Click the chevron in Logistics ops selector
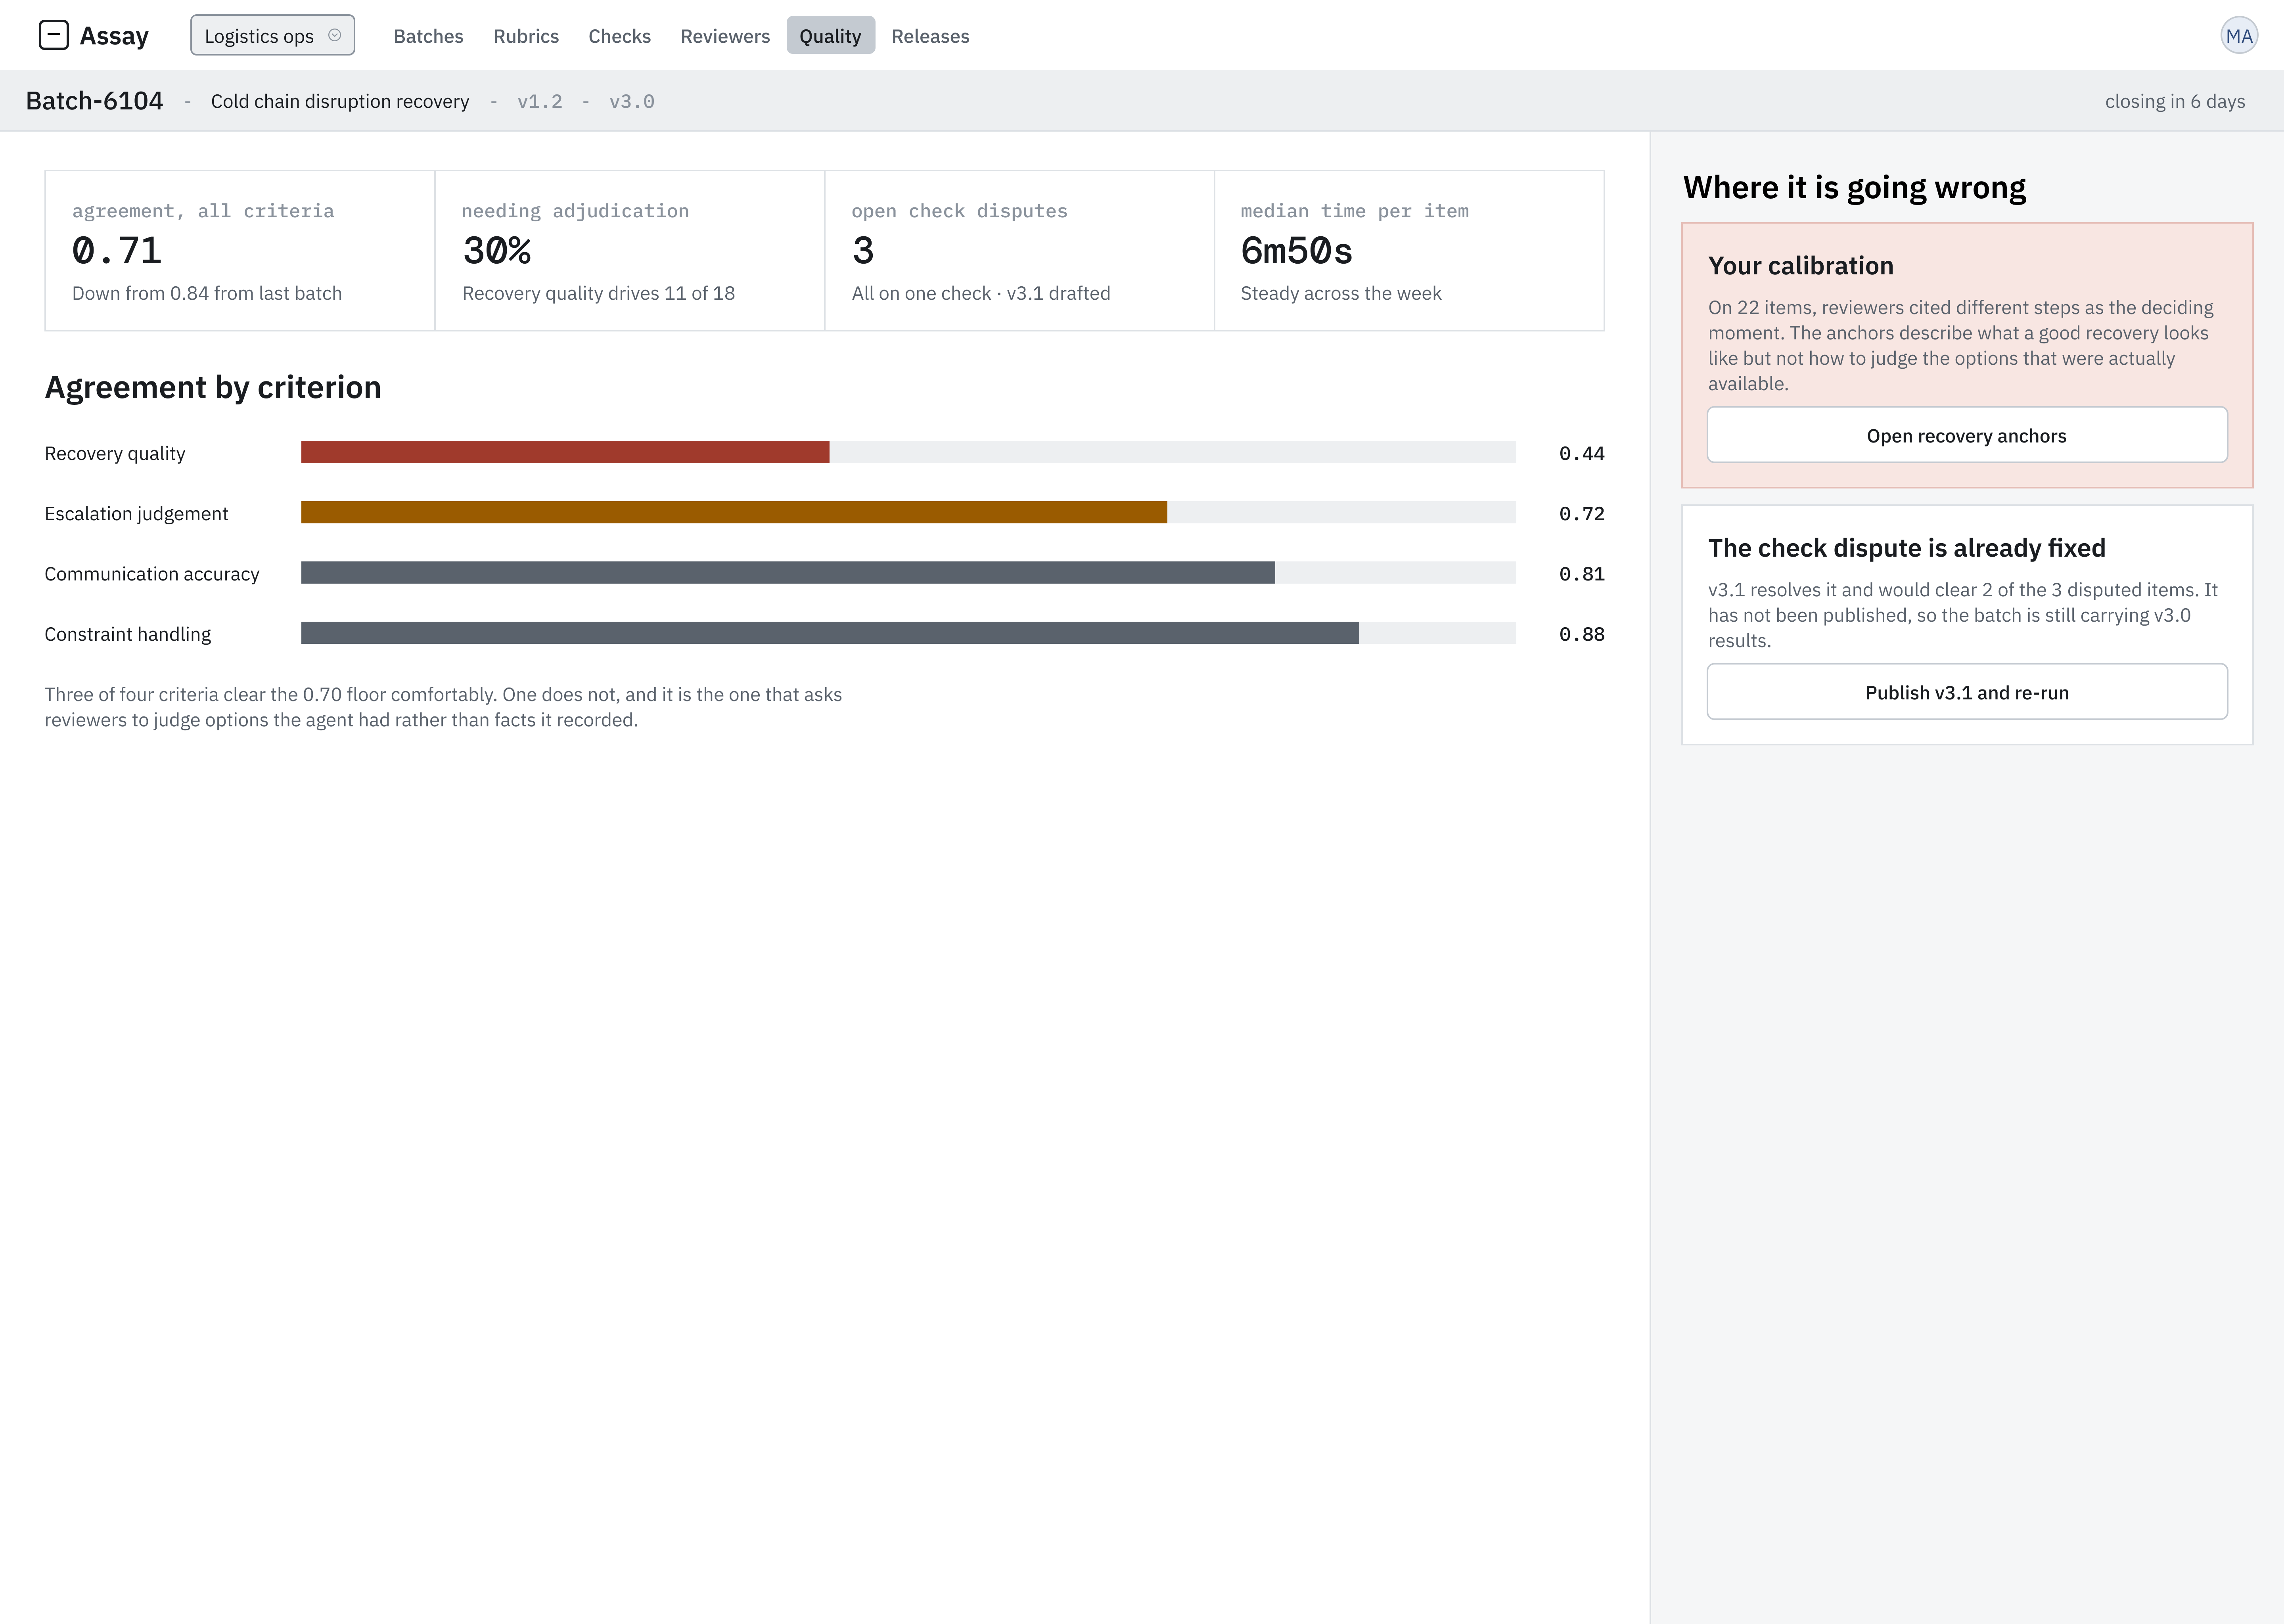2284x1624 pixels. (335, 35)
